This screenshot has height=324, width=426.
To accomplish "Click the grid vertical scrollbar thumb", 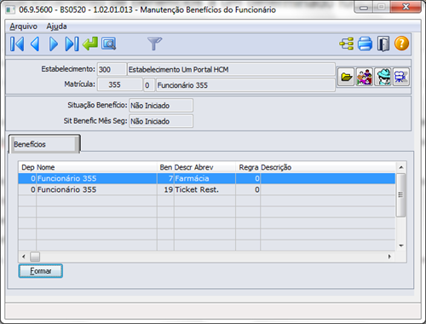I will point(400,195).
